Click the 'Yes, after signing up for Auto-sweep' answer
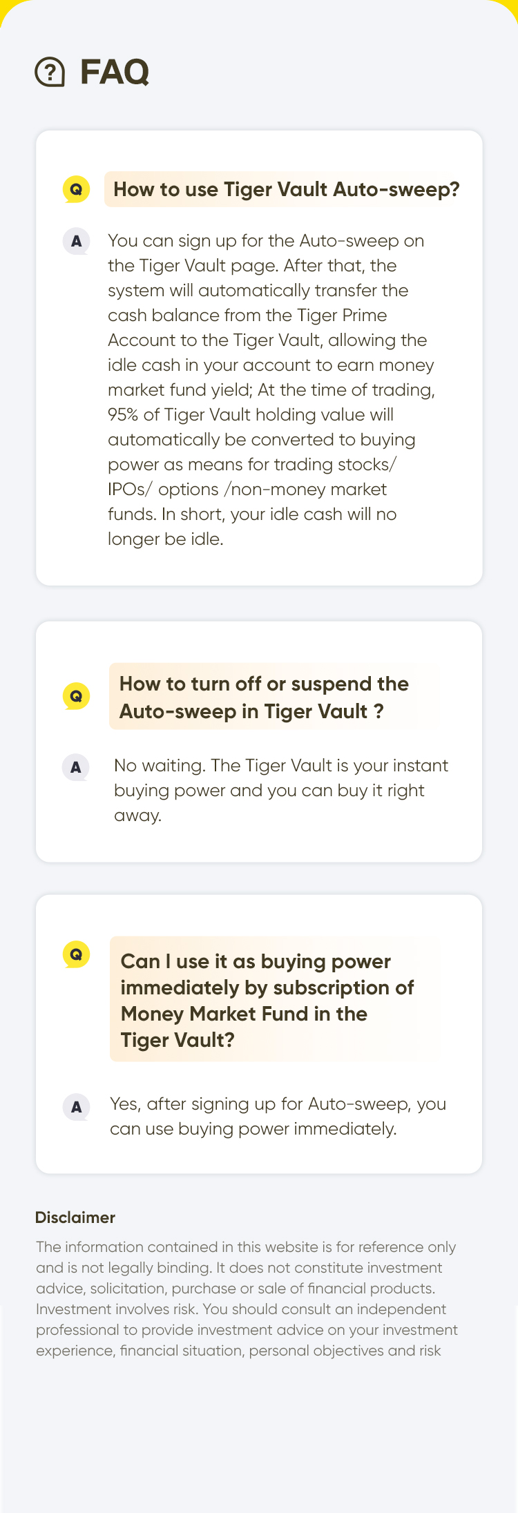 coord(278,1116)
